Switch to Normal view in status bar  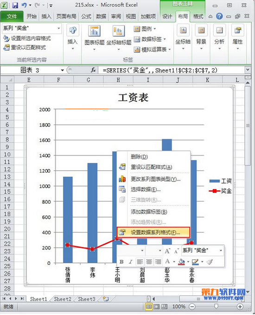[149, 307]
